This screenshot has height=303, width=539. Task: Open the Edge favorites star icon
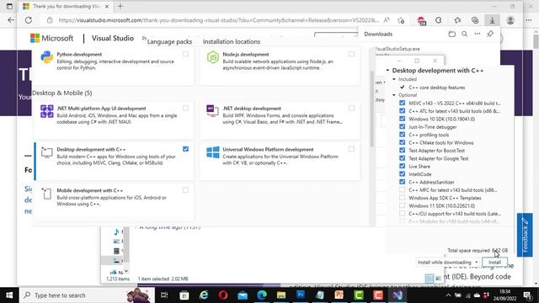coord(457,20)
